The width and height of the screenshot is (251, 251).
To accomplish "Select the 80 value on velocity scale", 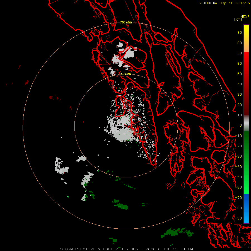I will pyautogui.click(x=240, y=43).
